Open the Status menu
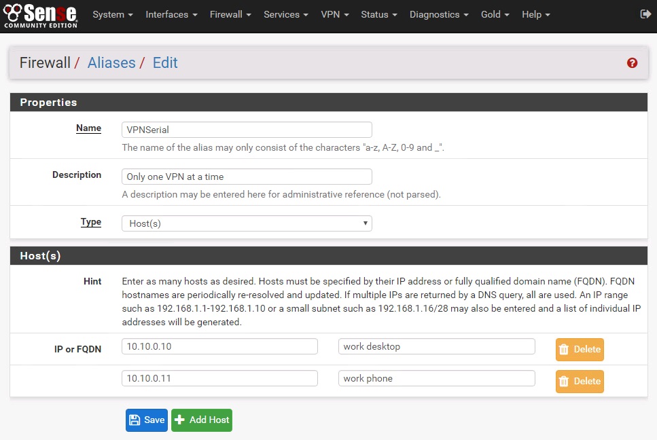The width and height of the screenshot is (657, 440). pos(378,14)
